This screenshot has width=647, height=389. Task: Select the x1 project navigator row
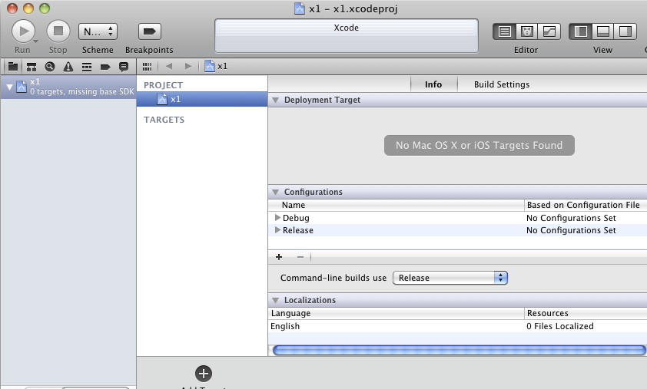click(68, 87)
